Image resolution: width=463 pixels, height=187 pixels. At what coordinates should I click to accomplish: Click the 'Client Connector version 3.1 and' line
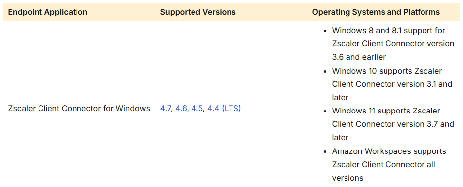point(392,84)
